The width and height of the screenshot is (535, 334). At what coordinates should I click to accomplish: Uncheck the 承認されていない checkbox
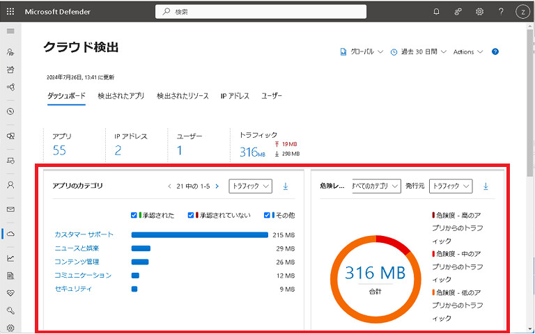[x=191, y=216]
